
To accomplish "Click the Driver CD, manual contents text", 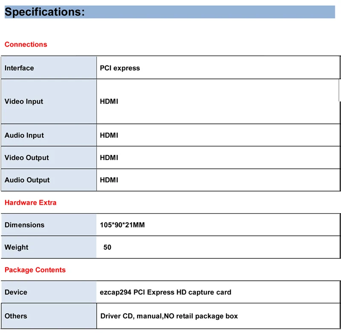I will click(x=169, y=316).
